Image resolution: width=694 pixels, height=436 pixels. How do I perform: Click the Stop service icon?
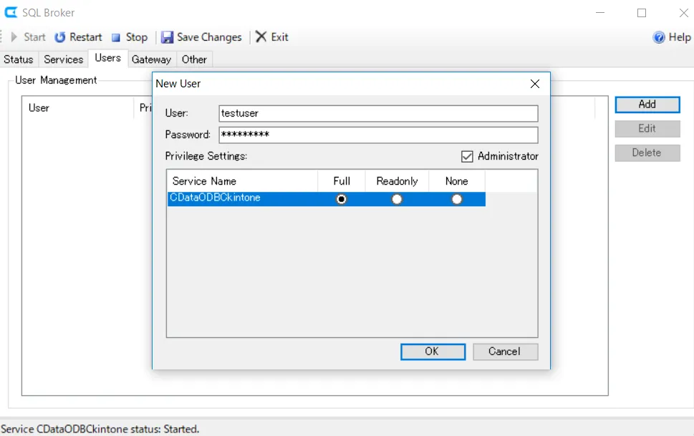pos(115,37)
